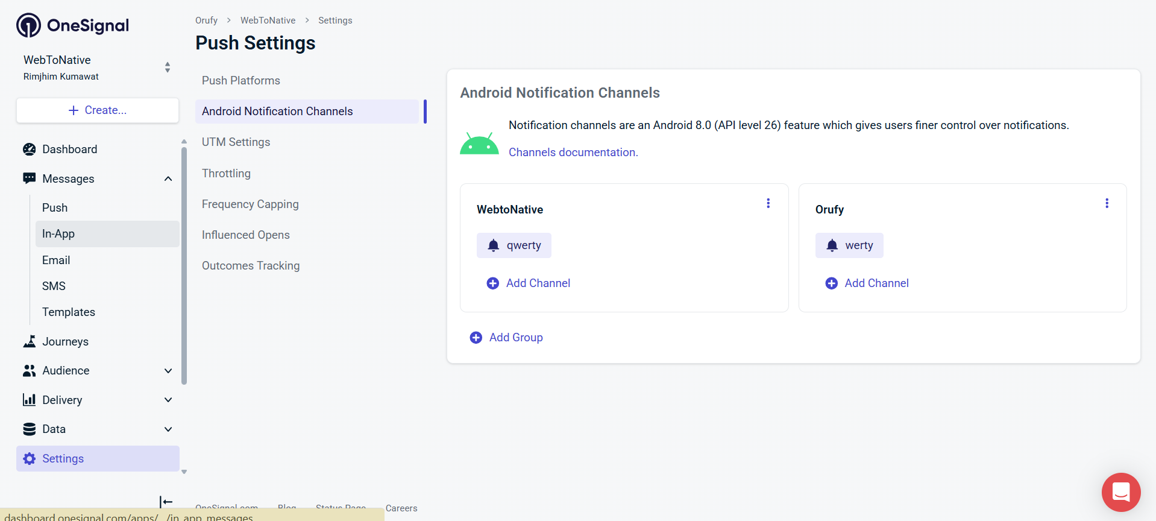Click the Create... button

[98, 110]
